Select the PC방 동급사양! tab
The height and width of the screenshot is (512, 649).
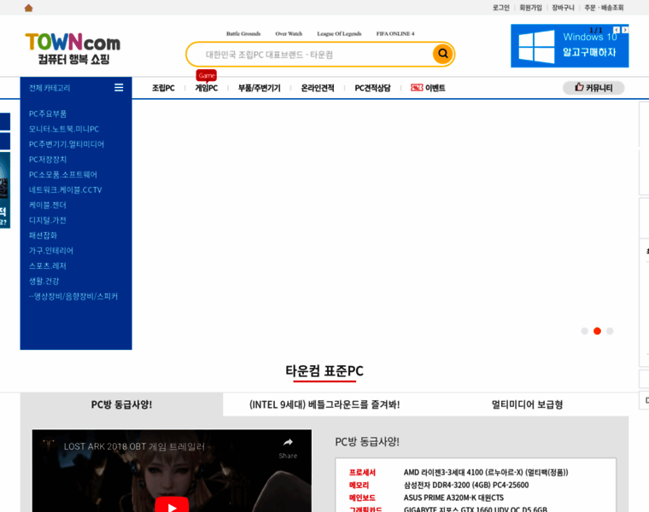click(x=121, y=404)
